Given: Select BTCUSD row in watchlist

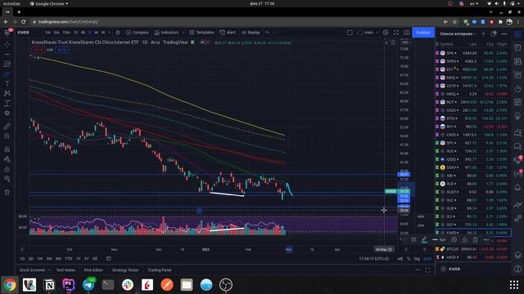Looking at the screenshot, I should [x=473, y=249].
